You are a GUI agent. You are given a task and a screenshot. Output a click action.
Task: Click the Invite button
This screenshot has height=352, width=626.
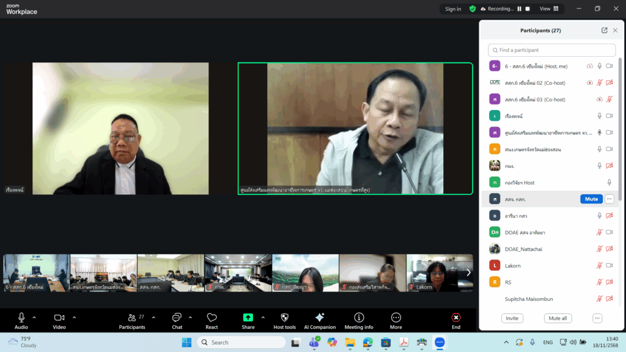(x=512, y=318)
